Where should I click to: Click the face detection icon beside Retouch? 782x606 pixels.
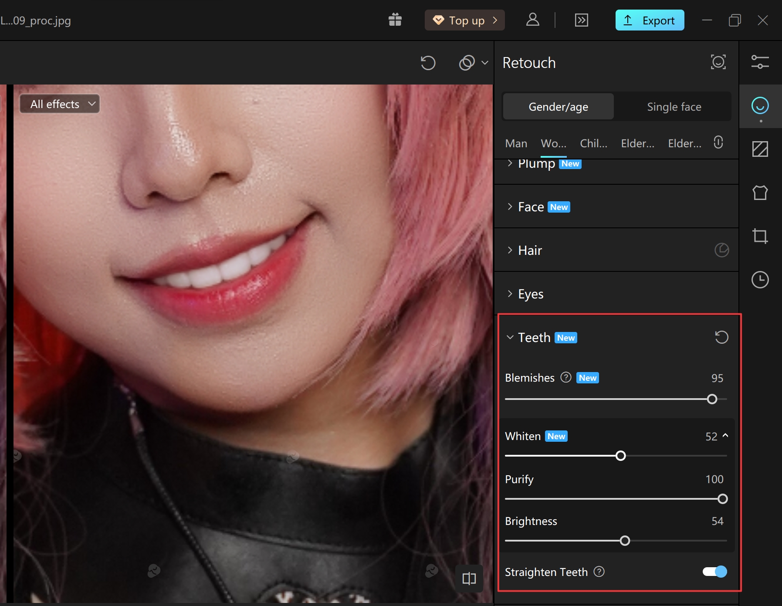coord(718,62)
